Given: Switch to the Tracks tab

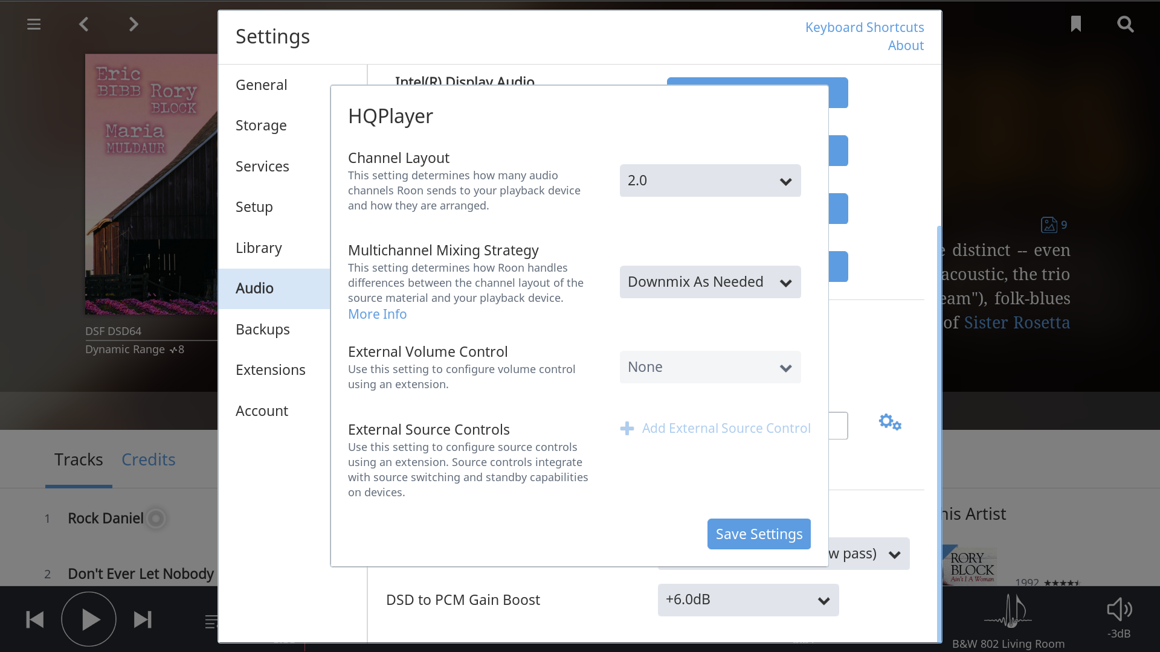Looking at the screenshot, I should click(79, 460).
